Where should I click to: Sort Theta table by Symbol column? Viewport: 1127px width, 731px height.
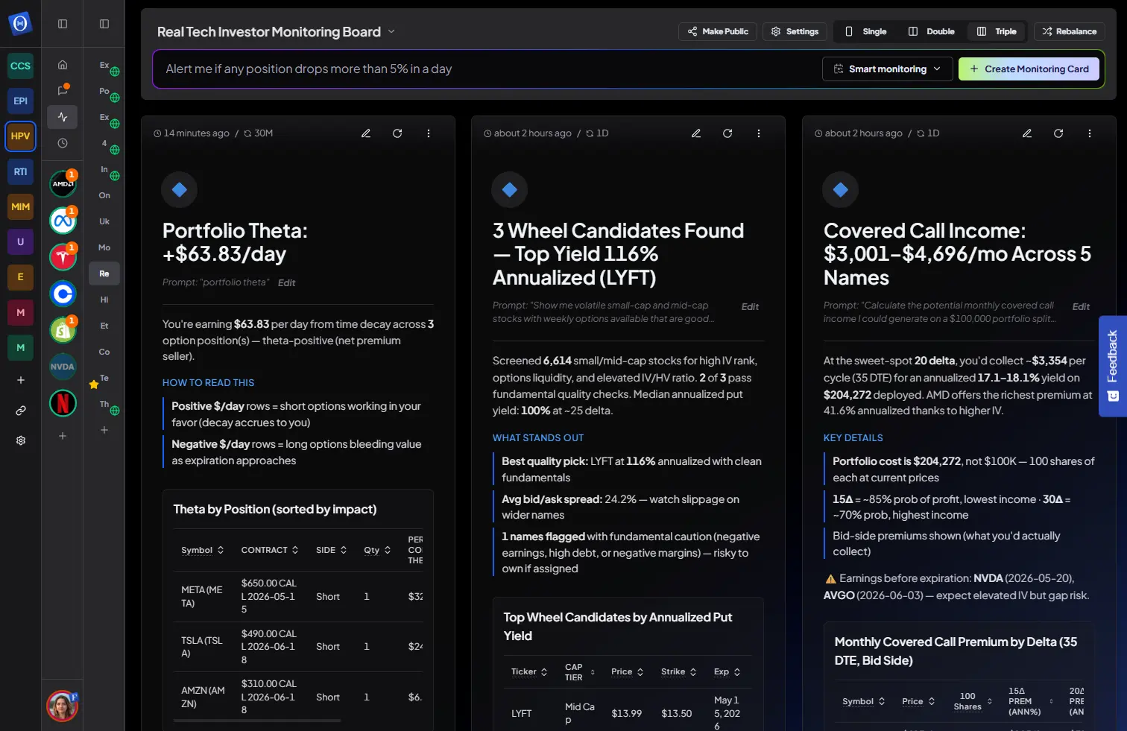coord(203,550)
